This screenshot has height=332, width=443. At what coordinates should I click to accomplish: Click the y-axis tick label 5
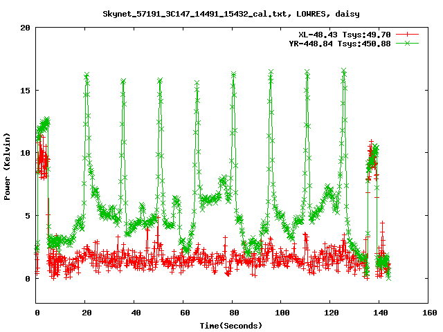coord(28,216)
